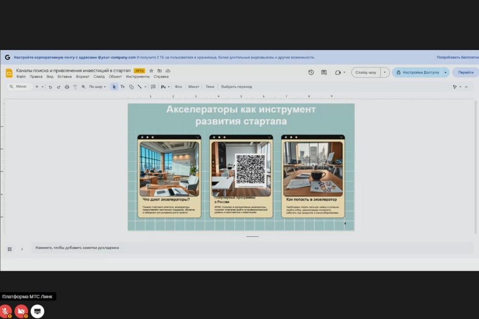
Task: Click the Фон background button
Action: point(178,87)
